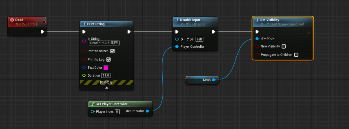
Task: Collapse the Print String advanced options arrow
Action: pos(107,87)
